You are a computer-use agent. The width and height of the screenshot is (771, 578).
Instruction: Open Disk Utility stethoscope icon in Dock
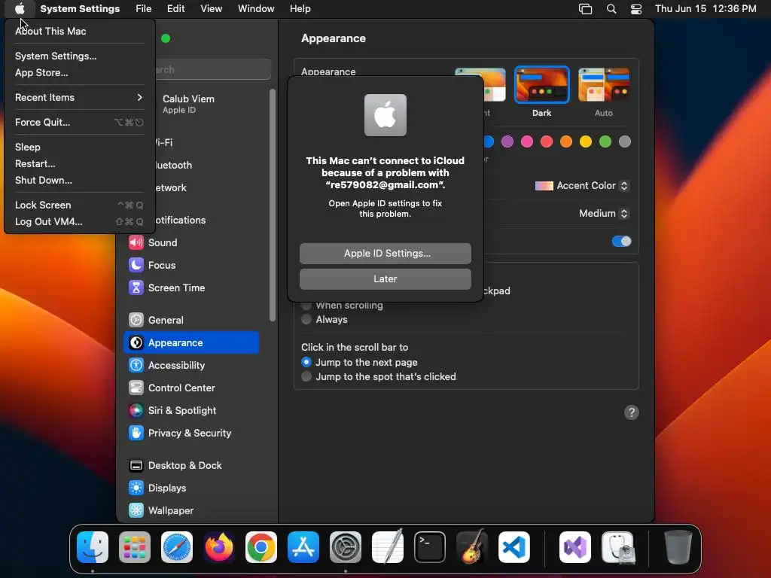[618, 547]
